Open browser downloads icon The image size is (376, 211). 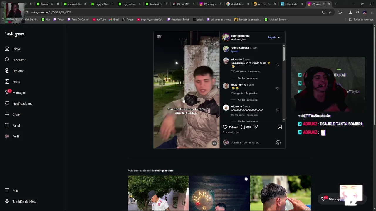click(350, 12)
